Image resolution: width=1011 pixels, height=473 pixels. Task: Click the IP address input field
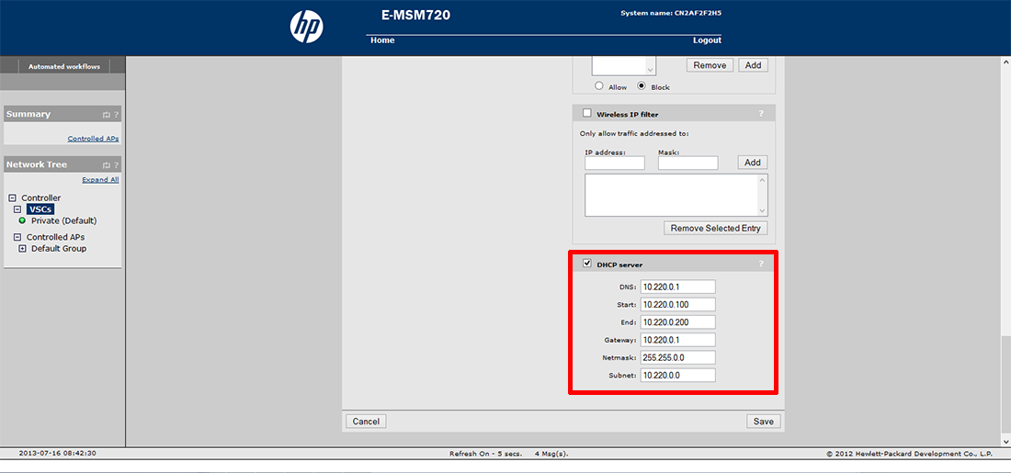pyautogui.click(x=615, y=163)
